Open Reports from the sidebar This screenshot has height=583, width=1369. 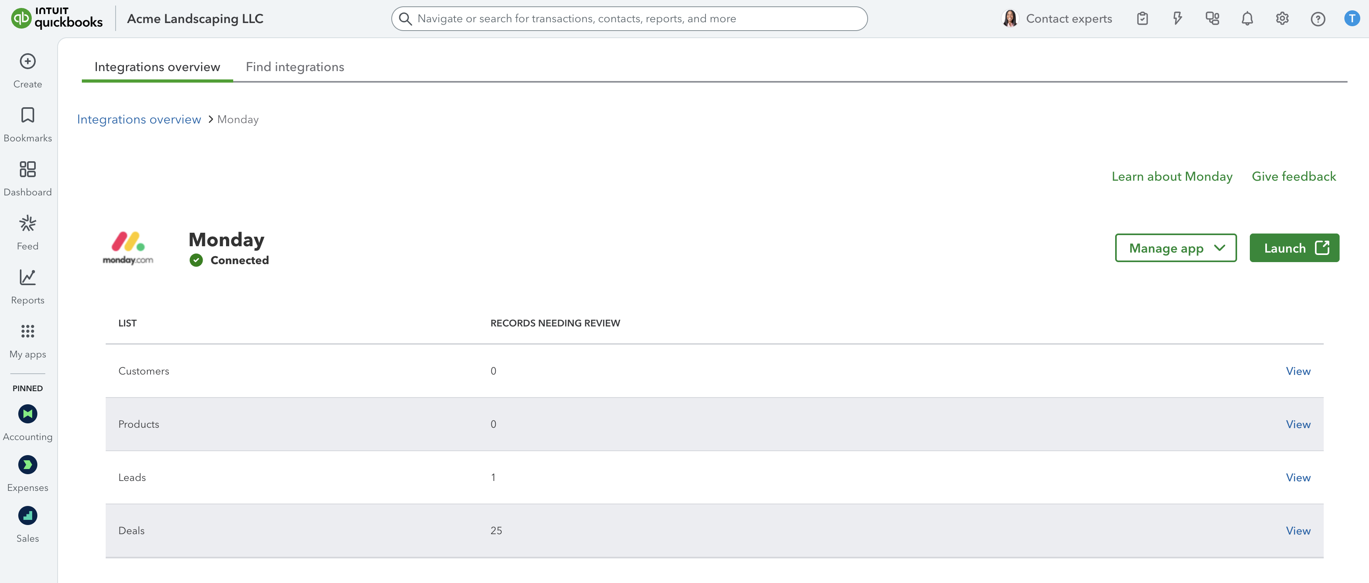click(x=28, y=287)
